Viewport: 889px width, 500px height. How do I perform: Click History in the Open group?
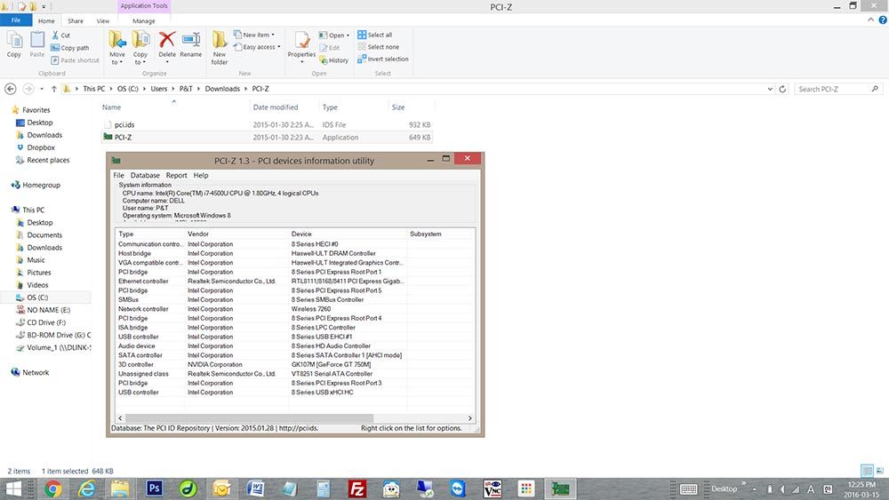[334, 60]
